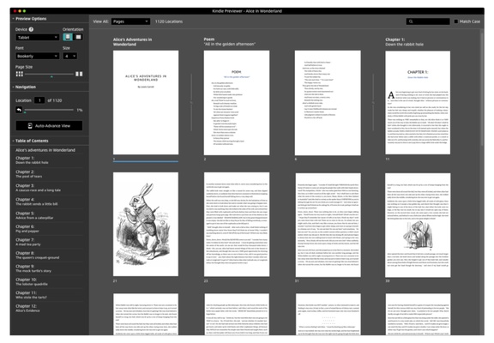This screenshot has height=343, width=494.
Task: Enable Match Case checkbox
Action: click(x=456, y=21)
